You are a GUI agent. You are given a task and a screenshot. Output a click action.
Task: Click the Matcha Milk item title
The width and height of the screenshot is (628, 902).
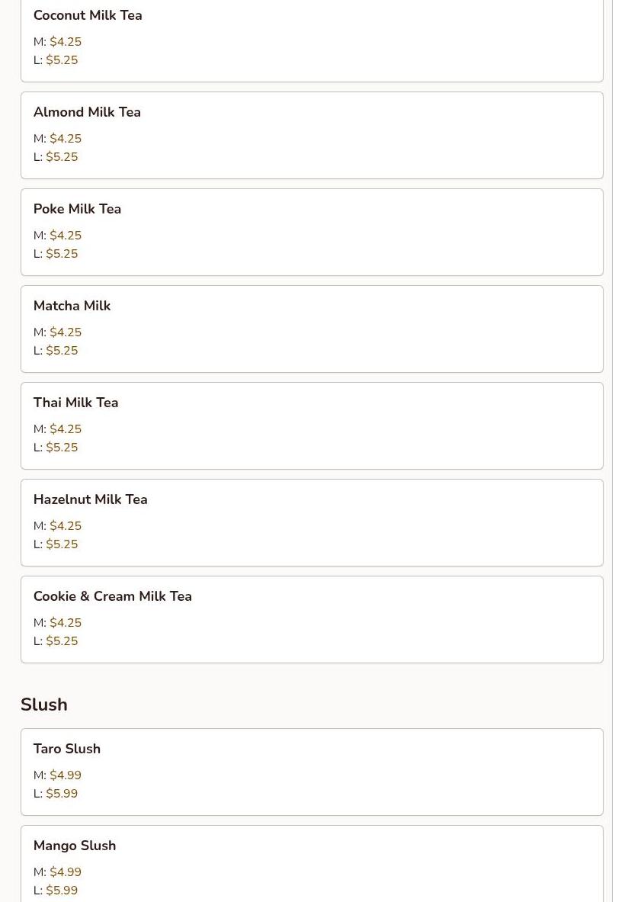[x=72, y=306]
